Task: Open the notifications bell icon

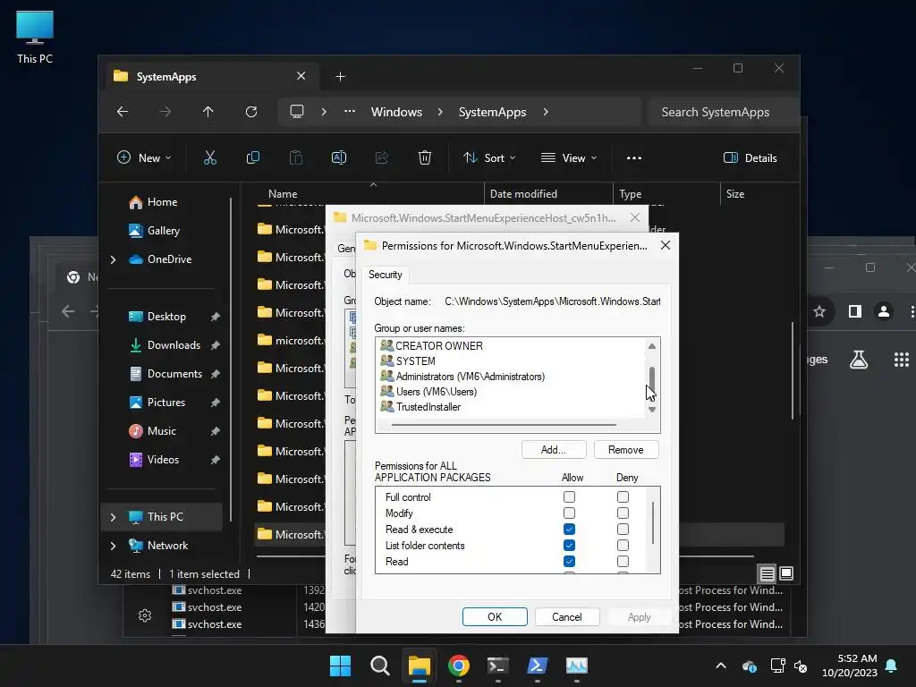Action: tap(892, 666)
